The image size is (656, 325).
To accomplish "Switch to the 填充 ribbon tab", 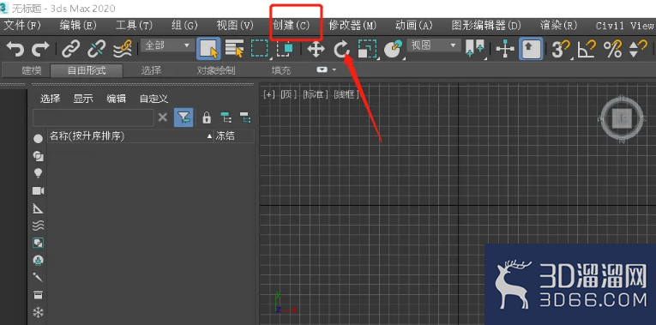I will 280,70.
